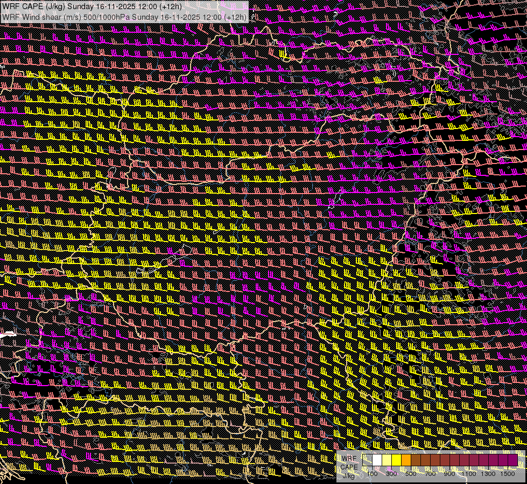This screenshot has height=484, width=527.
Task: Click the WRF CAPE title line
Action: tap(92, 6)
